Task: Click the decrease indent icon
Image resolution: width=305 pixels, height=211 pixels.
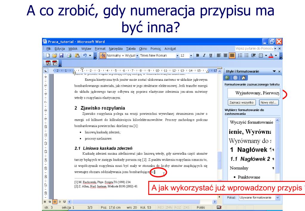Action: pos(253,55)
